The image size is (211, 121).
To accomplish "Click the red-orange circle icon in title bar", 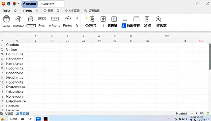I will (3, 4).
